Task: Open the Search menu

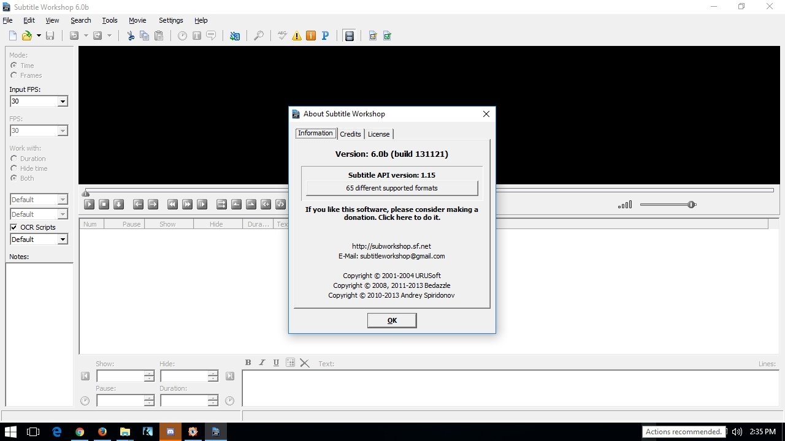Action: [80, 20]
